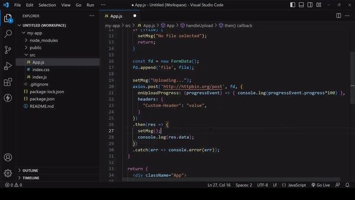Toggle the primary side bar layout icon
The height and width of the screenshot is (200, 355).
(x=292, y=5)
